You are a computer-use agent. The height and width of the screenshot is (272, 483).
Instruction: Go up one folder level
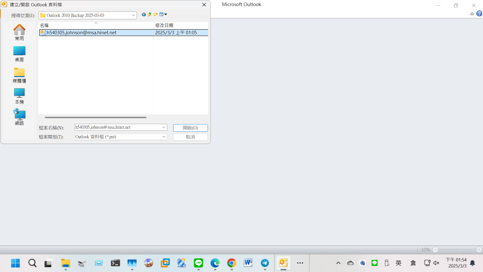tap(150, 15)
